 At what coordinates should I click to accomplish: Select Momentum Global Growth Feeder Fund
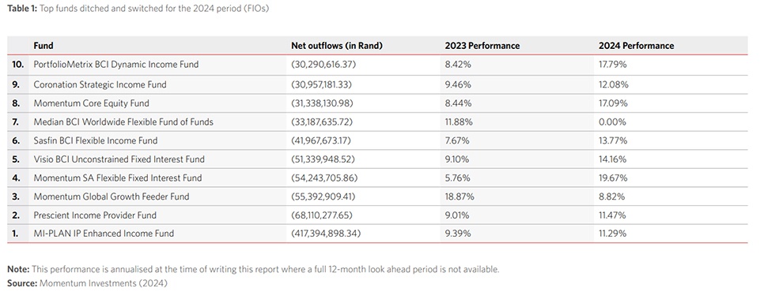tap(111, 197)
